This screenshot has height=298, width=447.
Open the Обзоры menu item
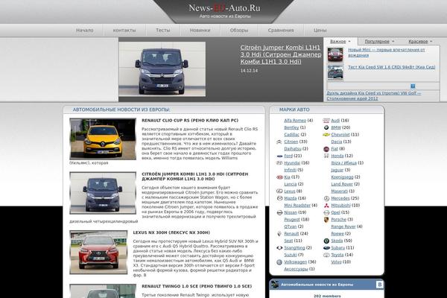coord(239,31)
